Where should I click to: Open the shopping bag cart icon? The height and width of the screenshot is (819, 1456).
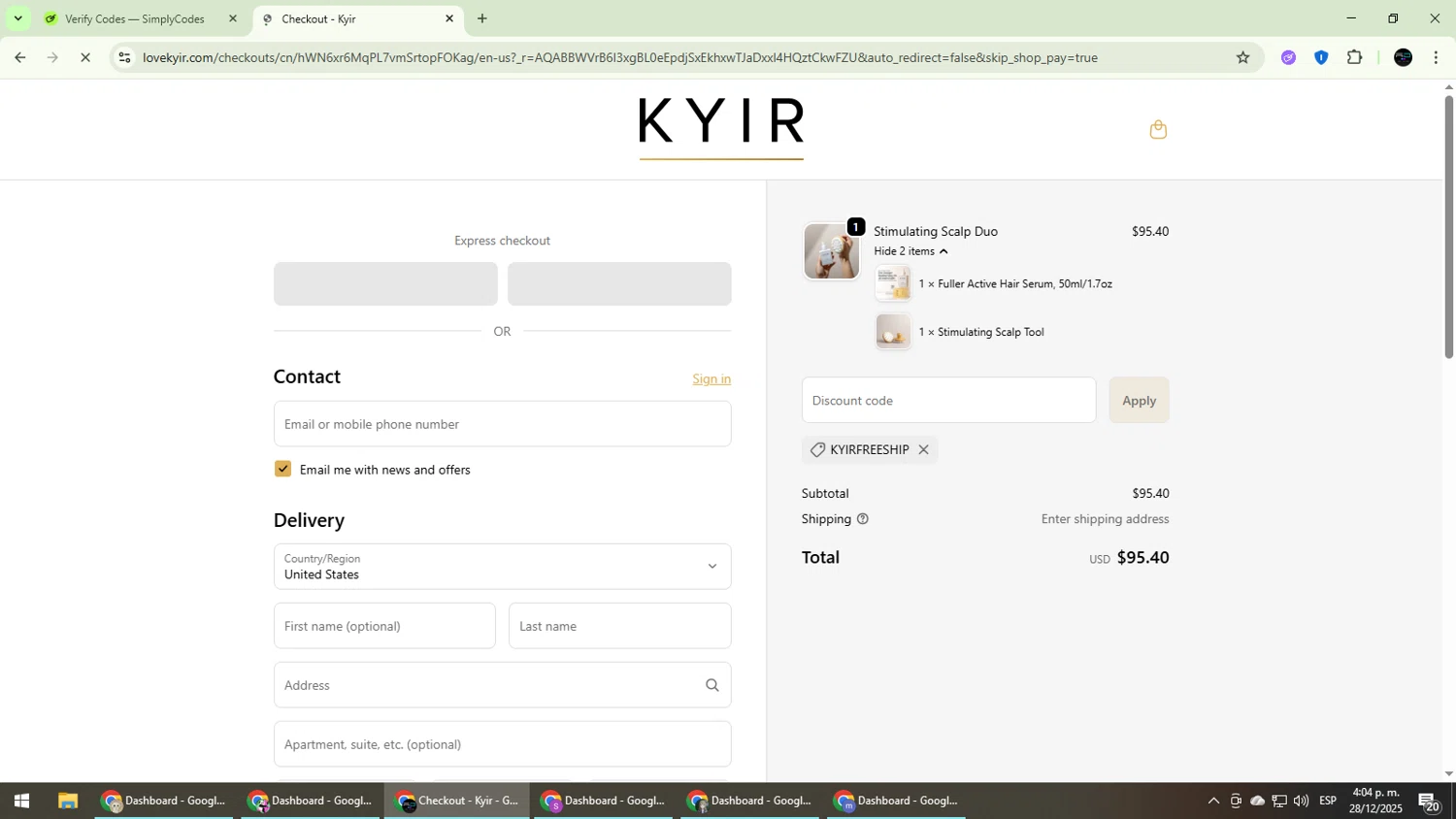(1158, 129)
